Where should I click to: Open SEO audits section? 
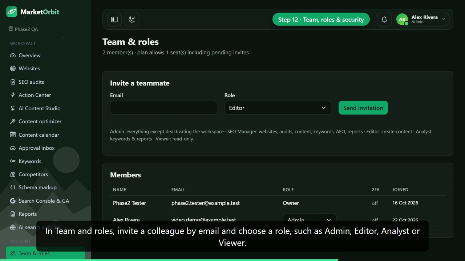45,82
